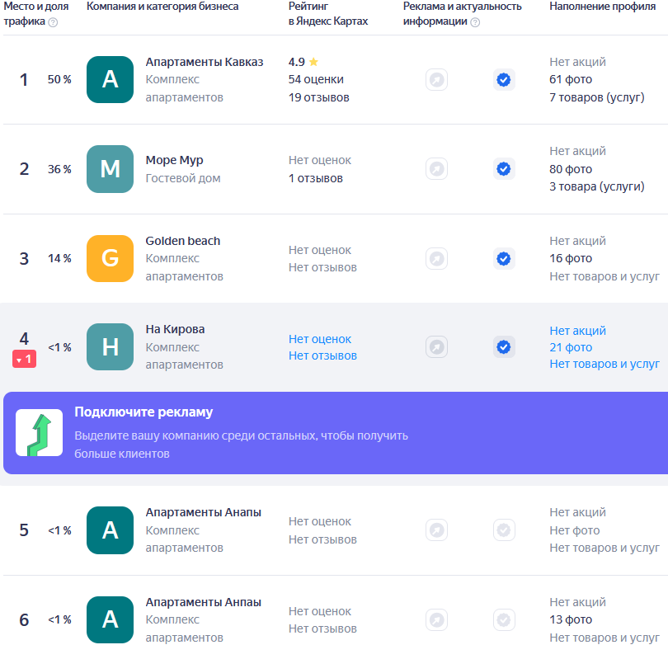The width and height of the screenshot is (668, 659).
Task: Click advertising icon in Апартаменты Кавказ row
Action: [436, 80]
